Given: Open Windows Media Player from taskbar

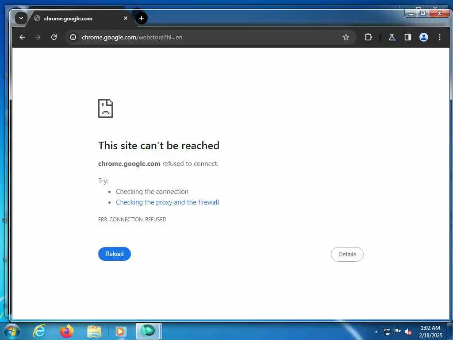Looking at the screenshot, I should tap(120, 332).
